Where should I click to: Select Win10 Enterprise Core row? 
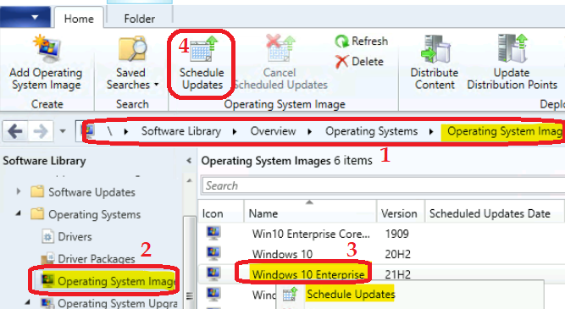381,234
